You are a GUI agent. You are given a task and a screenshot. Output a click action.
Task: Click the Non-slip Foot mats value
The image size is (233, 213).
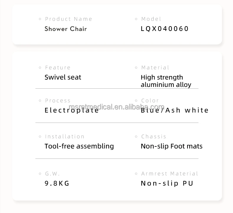coord(172,146)
